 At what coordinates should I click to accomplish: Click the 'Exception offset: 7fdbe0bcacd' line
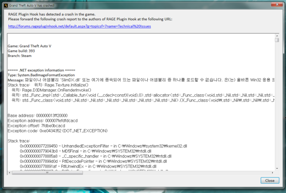[x=36, y=126]
